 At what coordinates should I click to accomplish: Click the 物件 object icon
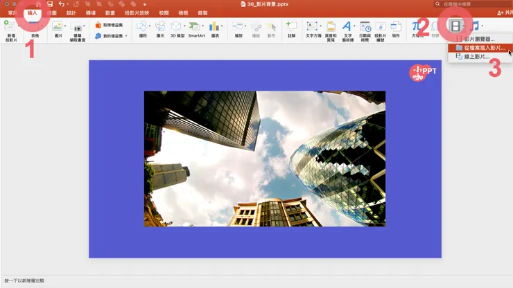tap(396, 26)
